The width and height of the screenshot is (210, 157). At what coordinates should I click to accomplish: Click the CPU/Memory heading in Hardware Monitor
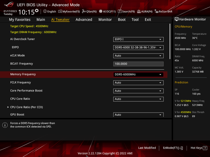point(183,27)
